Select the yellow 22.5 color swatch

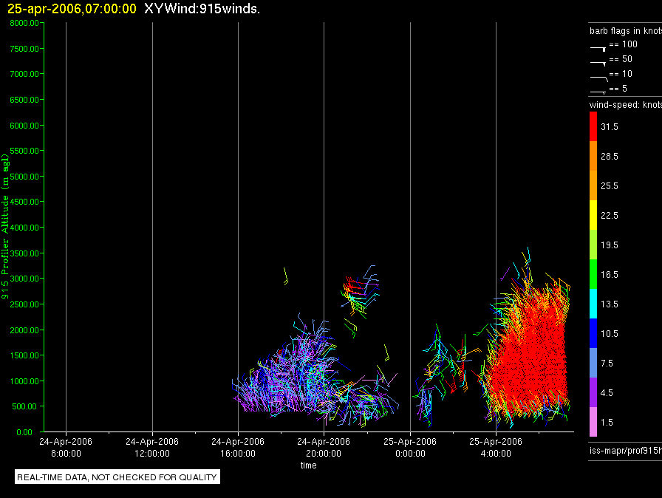593,215
